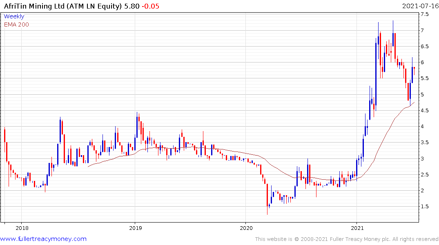Click the red price change -0.05
Image resolution: width=439 pixels, height=245 pixels.
[150, 6]
